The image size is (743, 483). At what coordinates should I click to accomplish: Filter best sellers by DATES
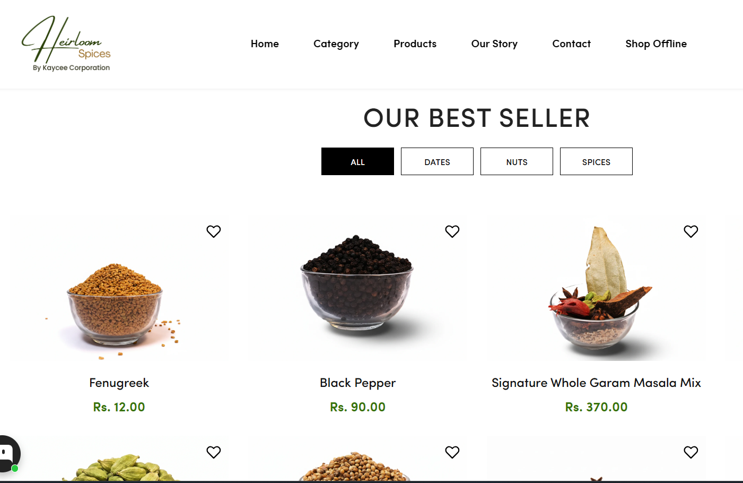point(437,161)
